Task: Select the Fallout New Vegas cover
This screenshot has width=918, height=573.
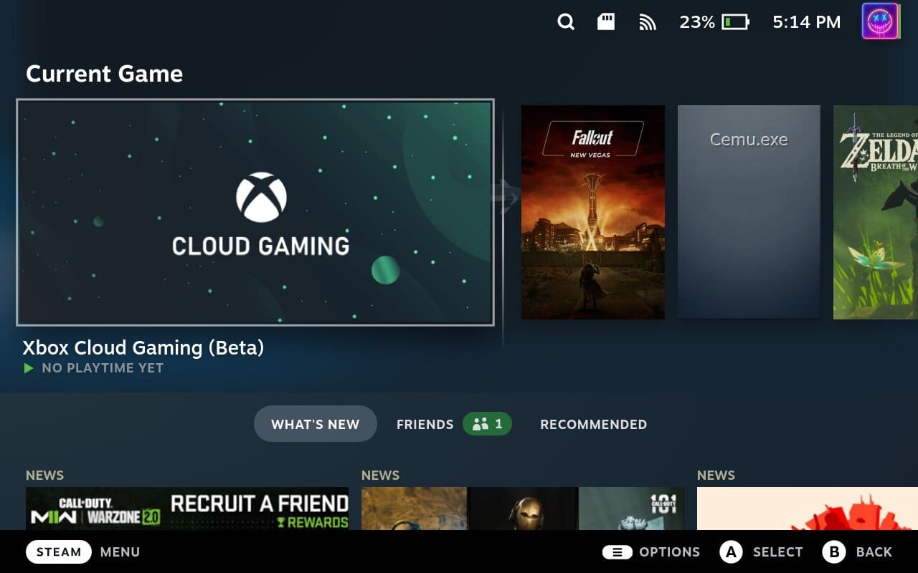Action: [593, 212]
